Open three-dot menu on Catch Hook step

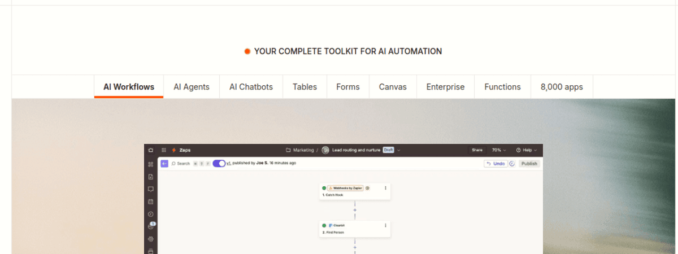(385, 188)
